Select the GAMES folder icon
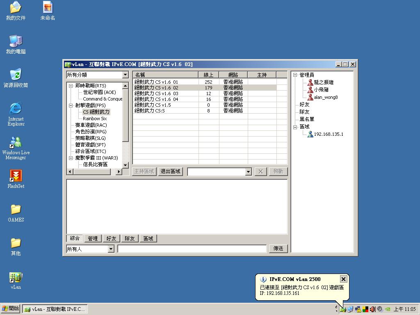Image resolution: width=420 pixels, height=315 pixels. point(16,209)
